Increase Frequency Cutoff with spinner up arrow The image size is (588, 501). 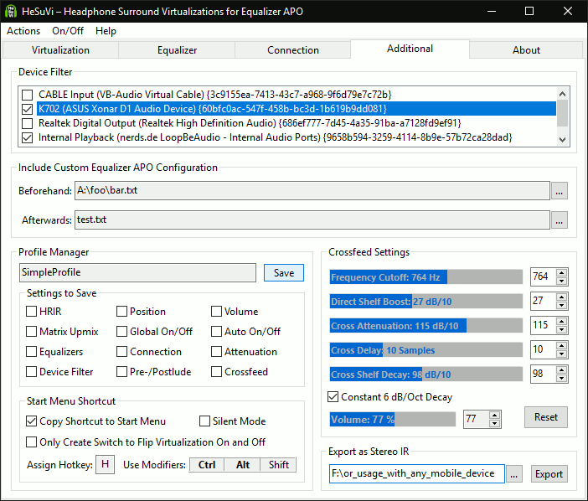tap(561, 272)
